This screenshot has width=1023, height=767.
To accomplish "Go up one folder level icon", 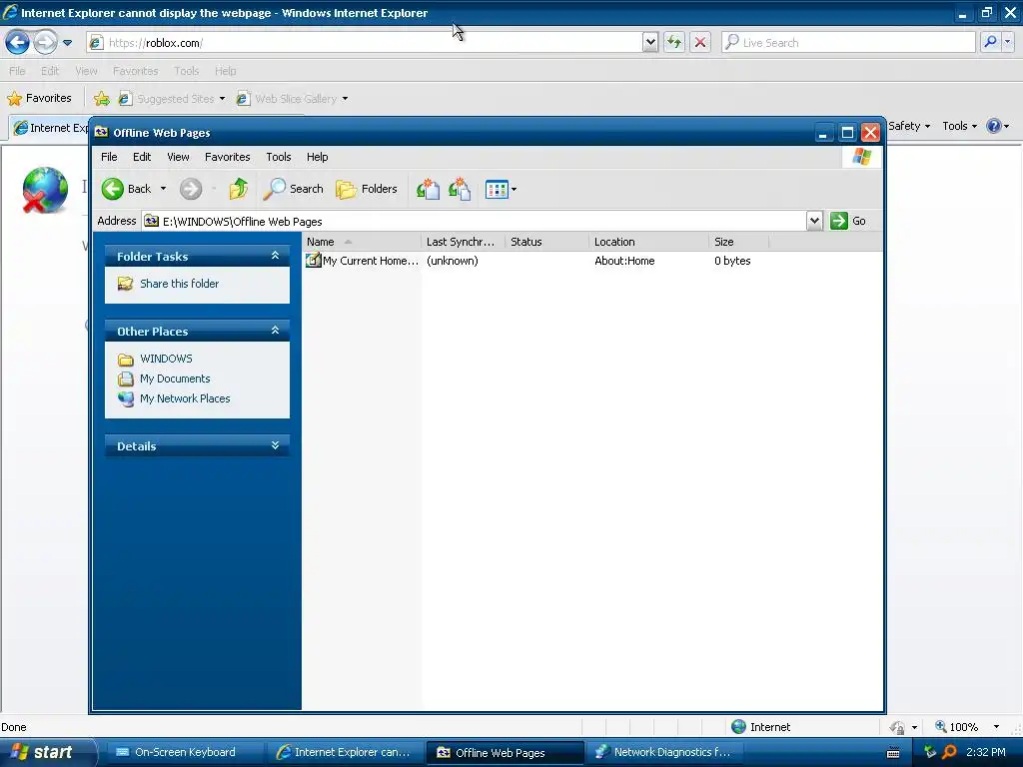I will 239,189.
